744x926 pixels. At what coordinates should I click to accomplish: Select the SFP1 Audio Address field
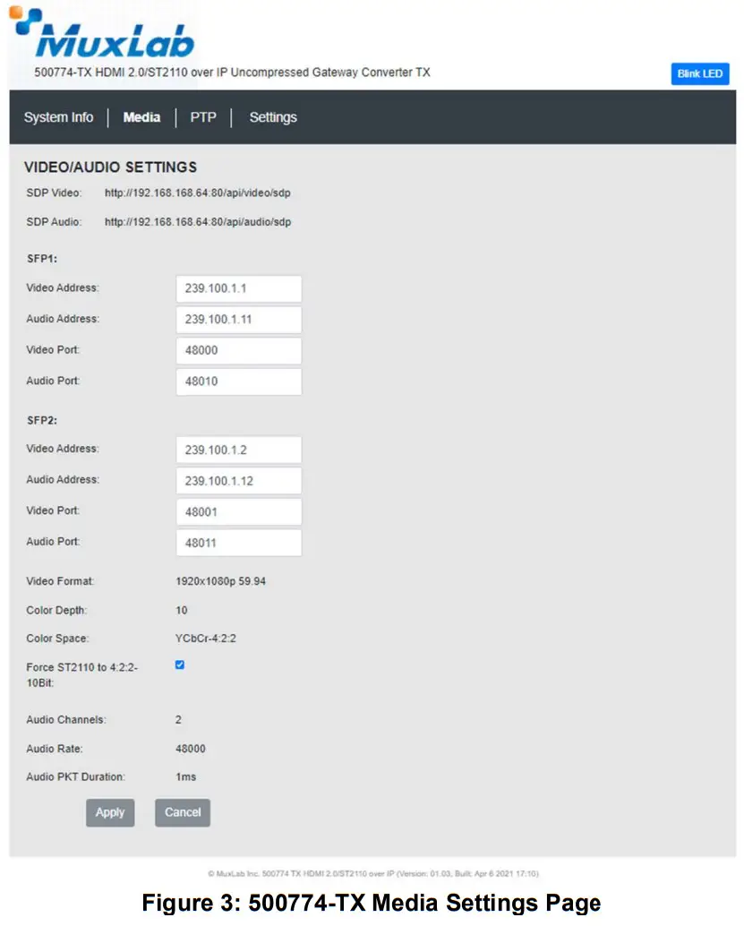coord(238,319)
